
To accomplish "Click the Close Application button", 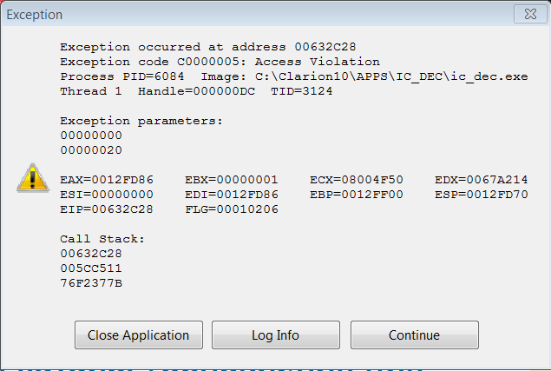I will click(139, 335).
